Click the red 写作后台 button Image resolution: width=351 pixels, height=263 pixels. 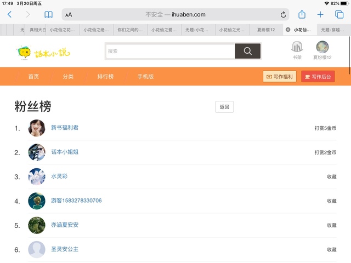click(318, 77)
